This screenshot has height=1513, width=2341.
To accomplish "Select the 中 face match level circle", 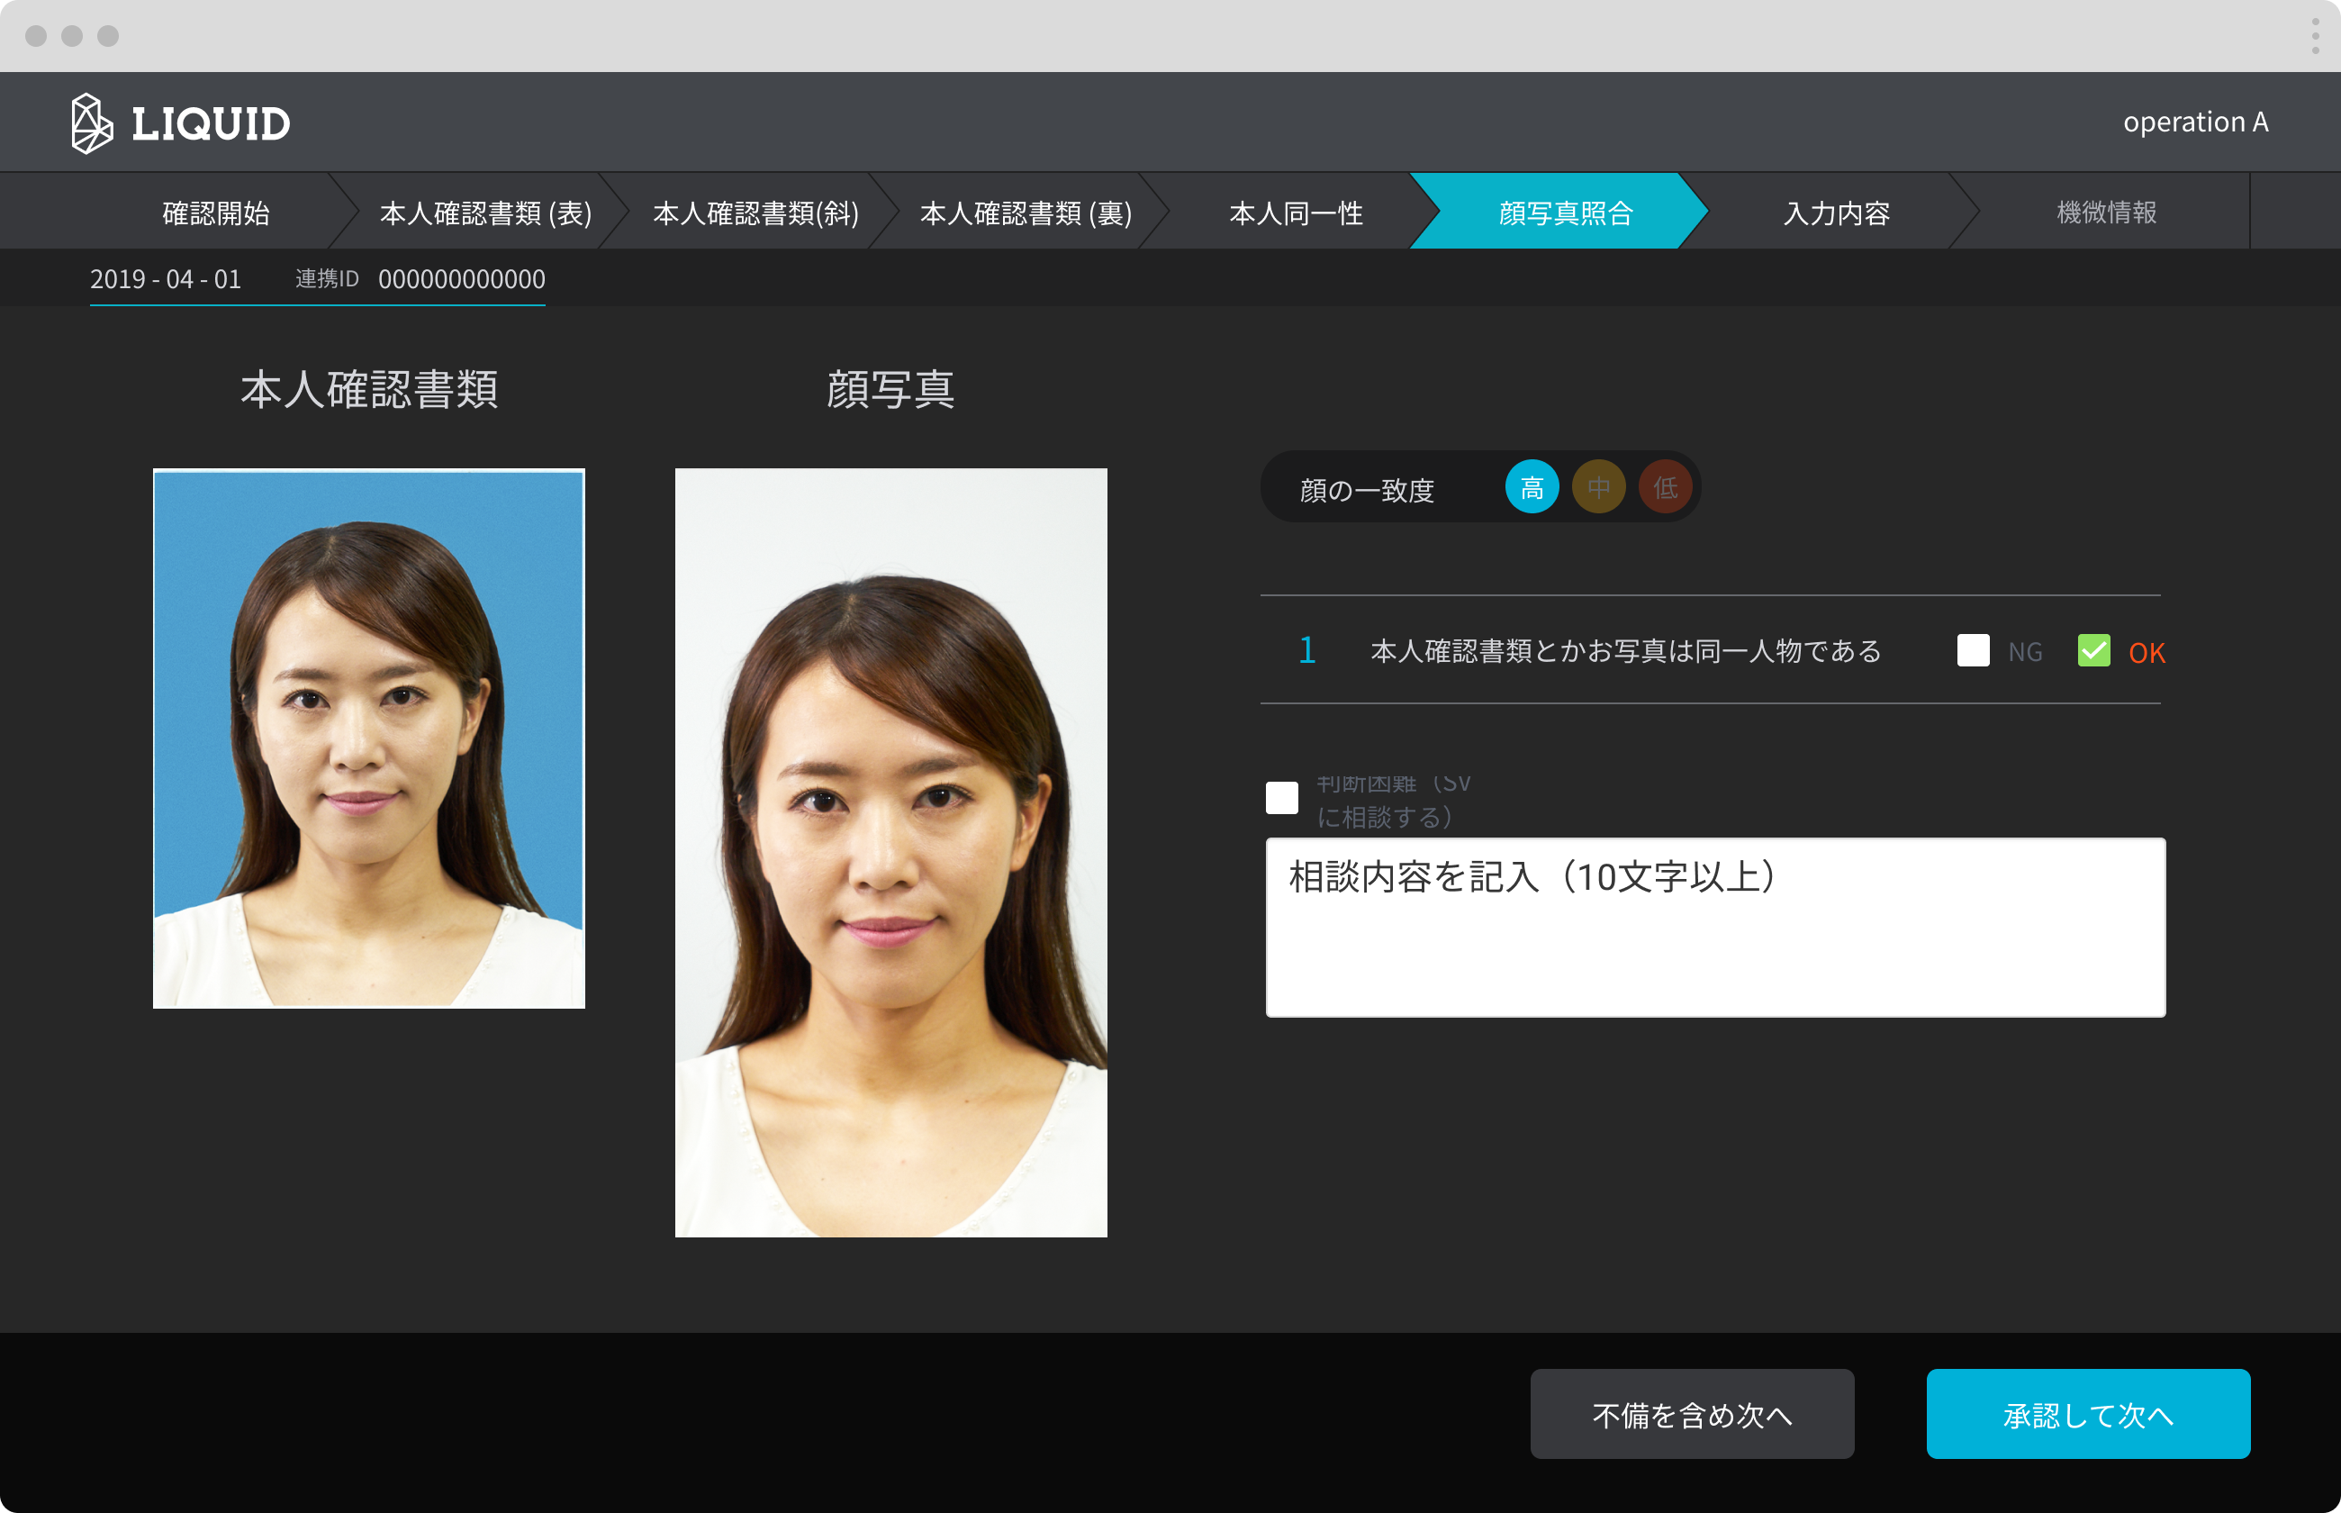I will click(1597, 487).
